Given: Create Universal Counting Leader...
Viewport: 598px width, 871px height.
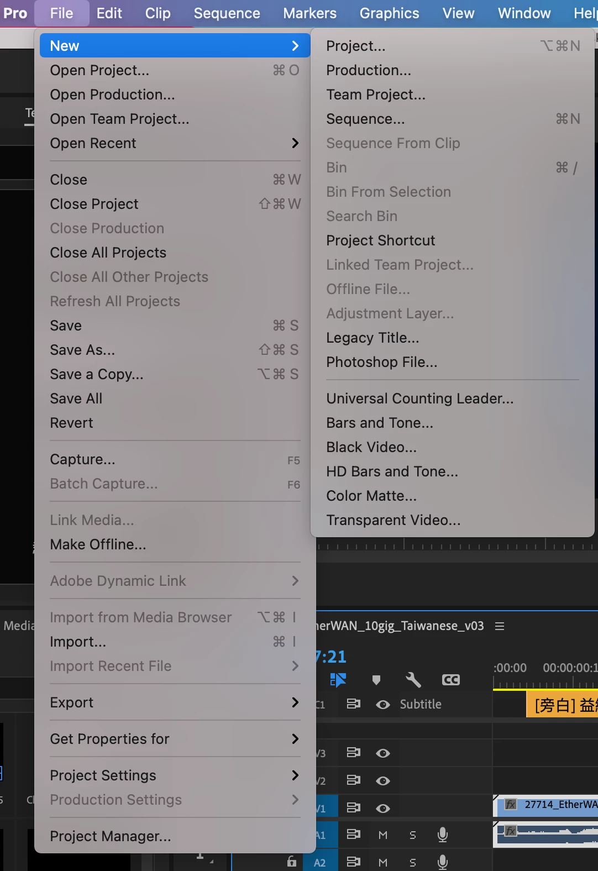Looking at the screenshot, I should (453, 398).
